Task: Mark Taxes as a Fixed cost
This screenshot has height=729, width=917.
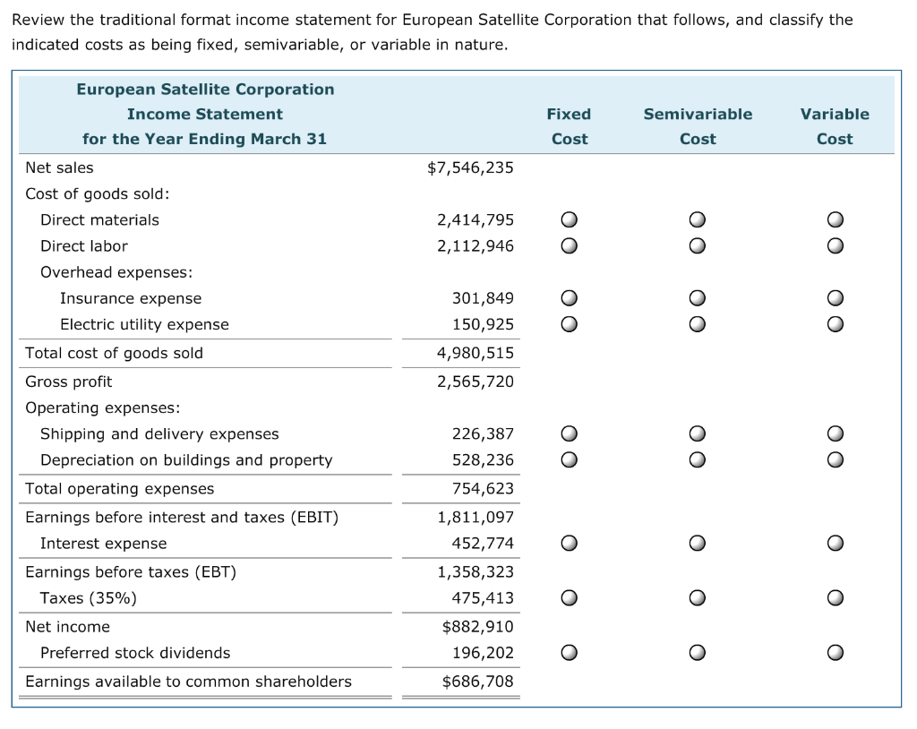Action: (570, 597)
